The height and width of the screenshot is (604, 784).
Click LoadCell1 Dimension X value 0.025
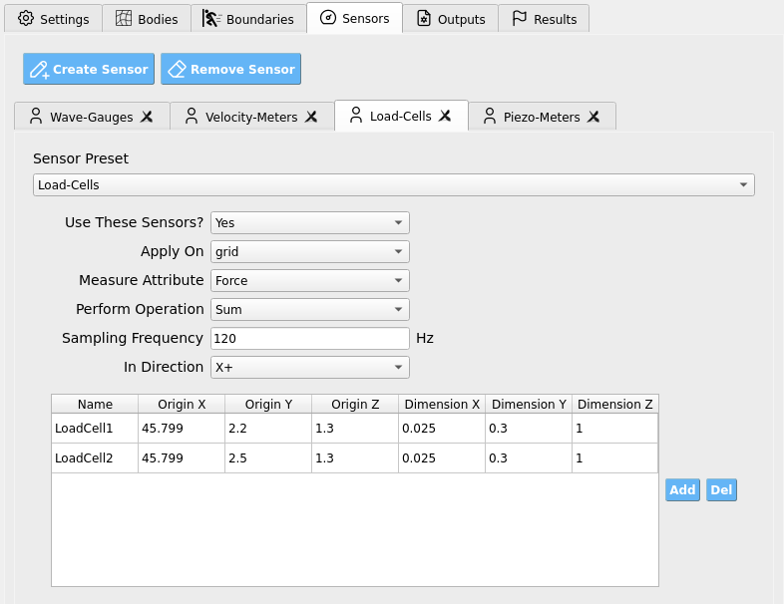coord(442,429)
